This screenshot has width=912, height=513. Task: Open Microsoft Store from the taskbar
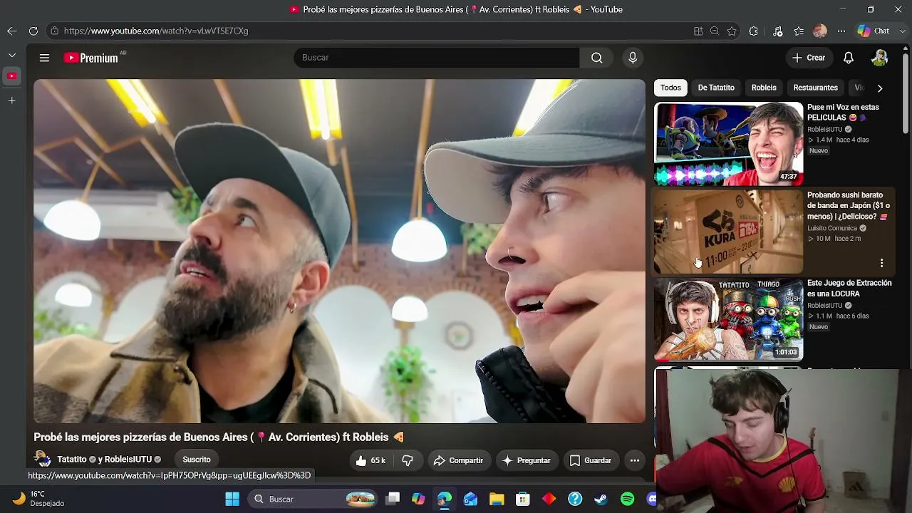523,499
